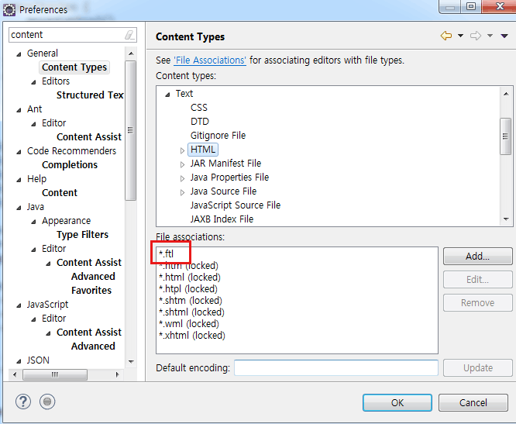Open the back history dropdown arrow

pos(460,36)
